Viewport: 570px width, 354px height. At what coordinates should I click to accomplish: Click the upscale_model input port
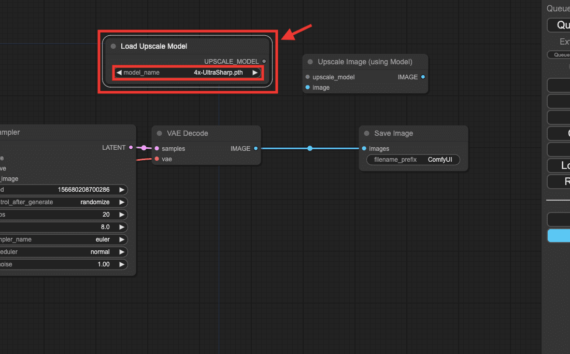[x=308, y=77]
